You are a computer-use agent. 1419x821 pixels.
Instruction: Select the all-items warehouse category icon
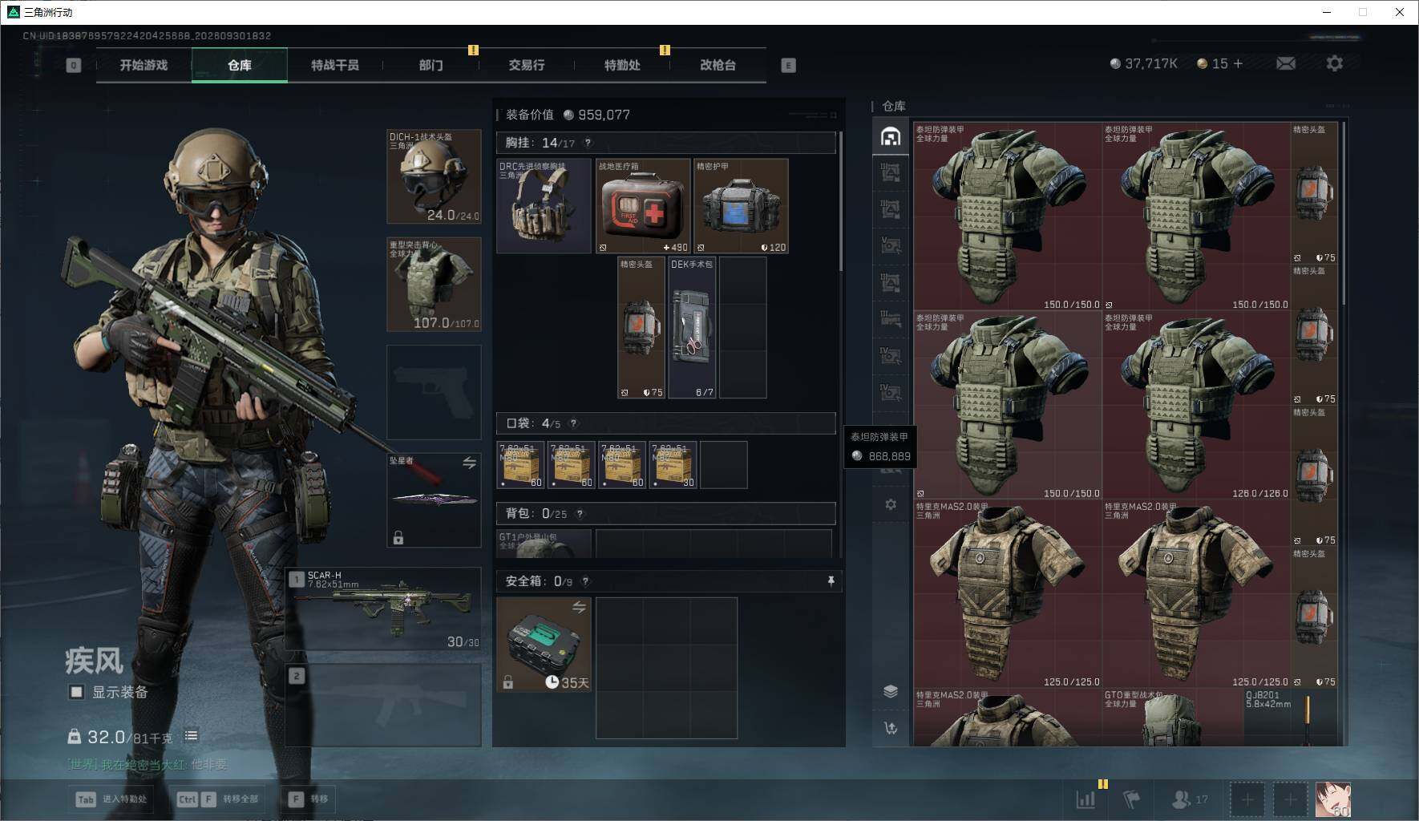point(891,136)
